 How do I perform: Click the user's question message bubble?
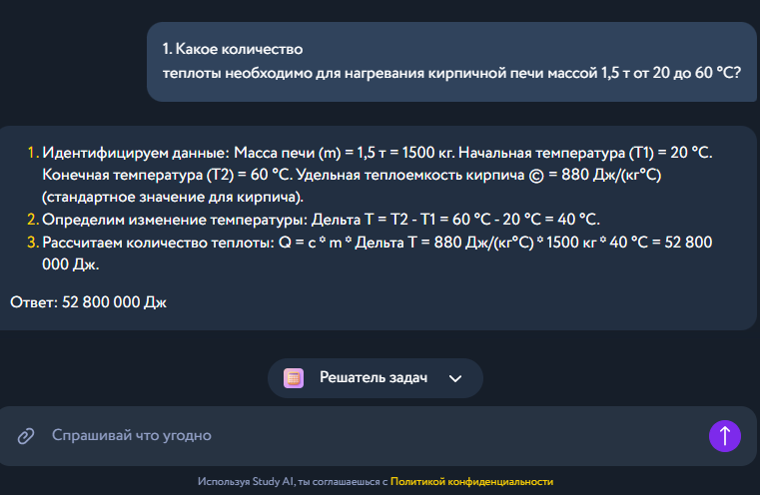[451, 61]
